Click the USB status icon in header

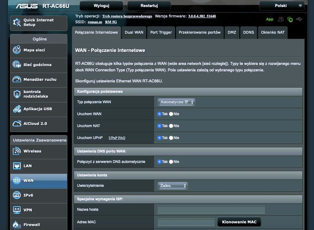(x=299, y=20)
